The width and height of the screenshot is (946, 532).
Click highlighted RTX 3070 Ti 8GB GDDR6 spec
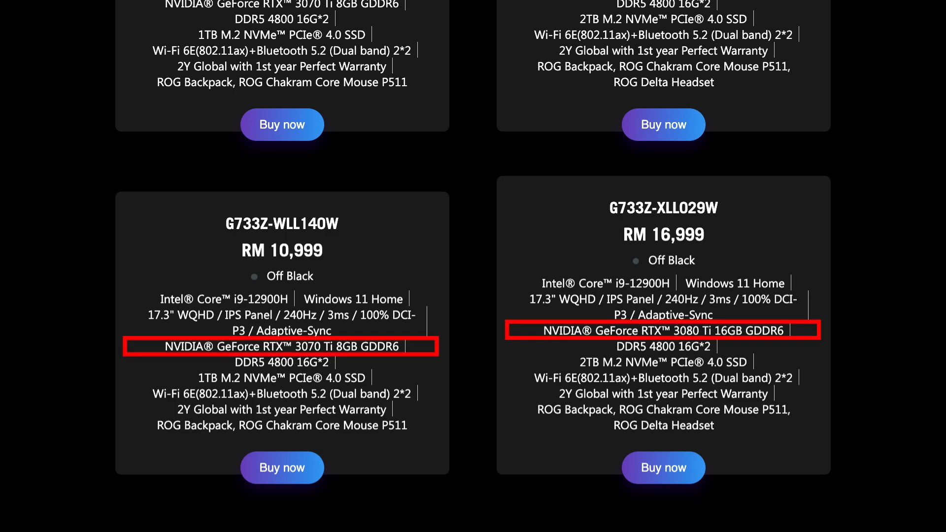(281, 346)
